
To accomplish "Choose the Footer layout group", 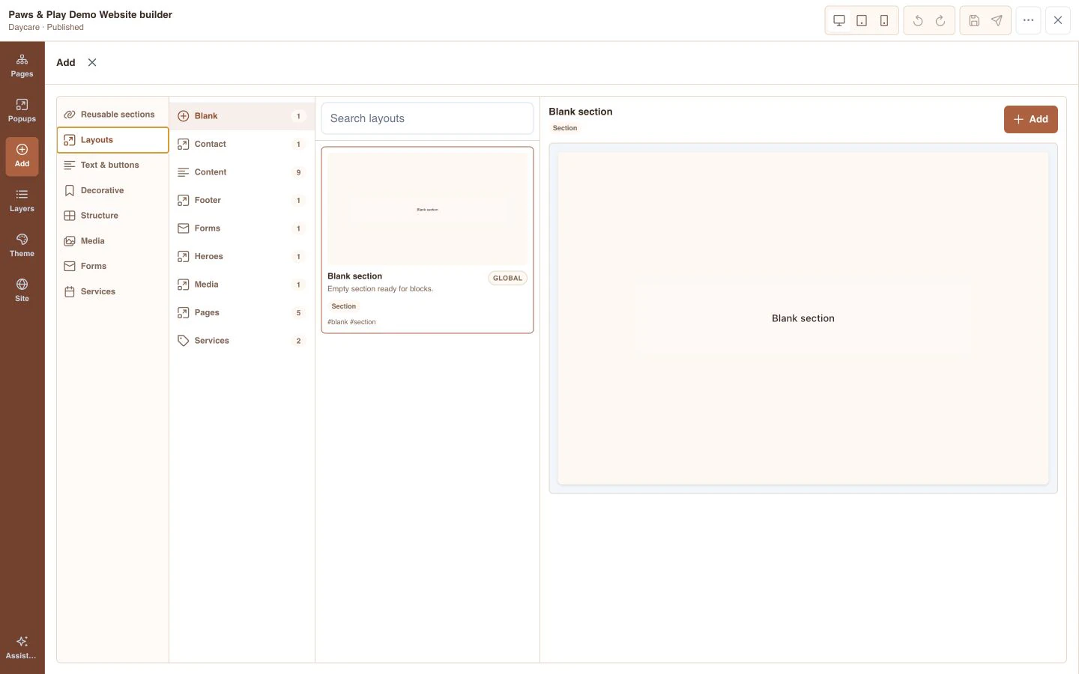I will tap(241, 200).
